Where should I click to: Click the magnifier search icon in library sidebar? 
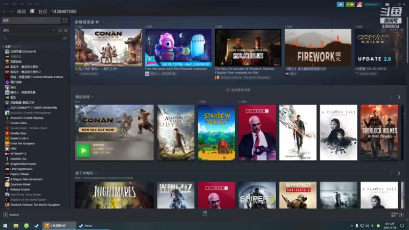5,38
